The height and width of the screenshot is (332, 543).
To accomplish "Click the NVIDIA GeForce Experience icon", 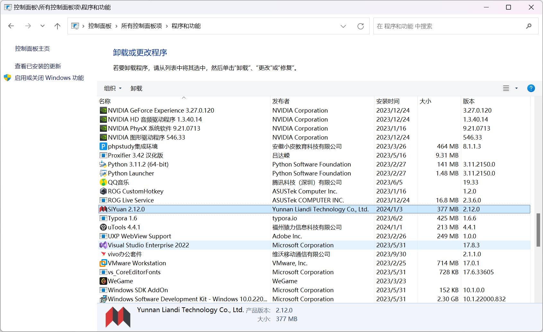I will pos(103,110).
